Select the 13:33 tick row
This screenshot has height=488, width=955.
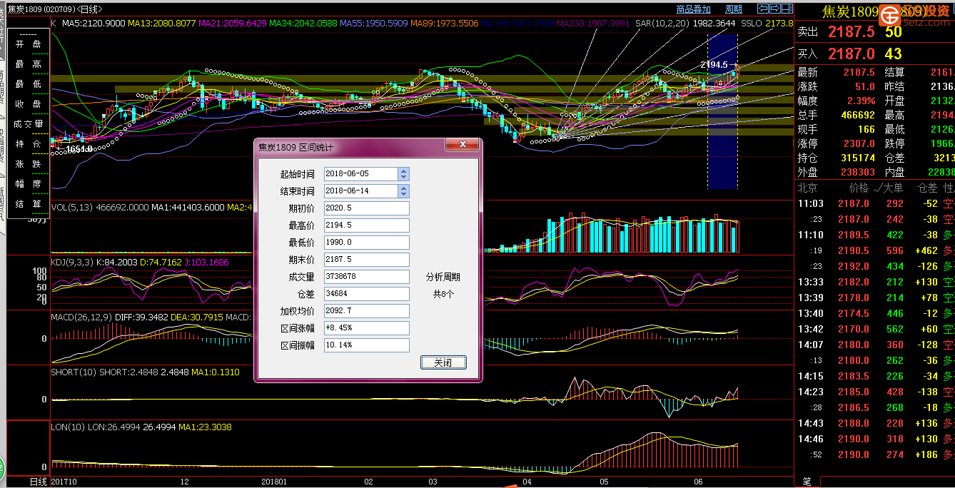pyautogui.click(x=876, y=282)
